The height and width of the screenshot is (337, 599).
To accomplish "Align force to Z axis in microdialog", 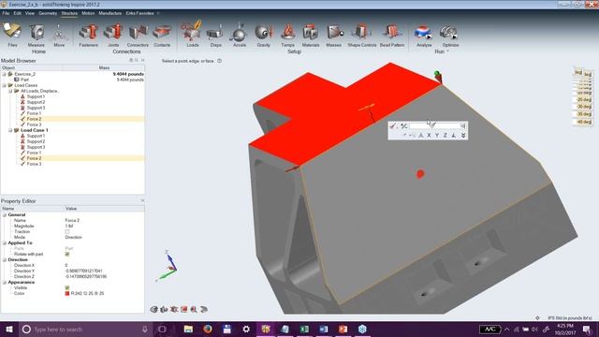I will 446,135.
